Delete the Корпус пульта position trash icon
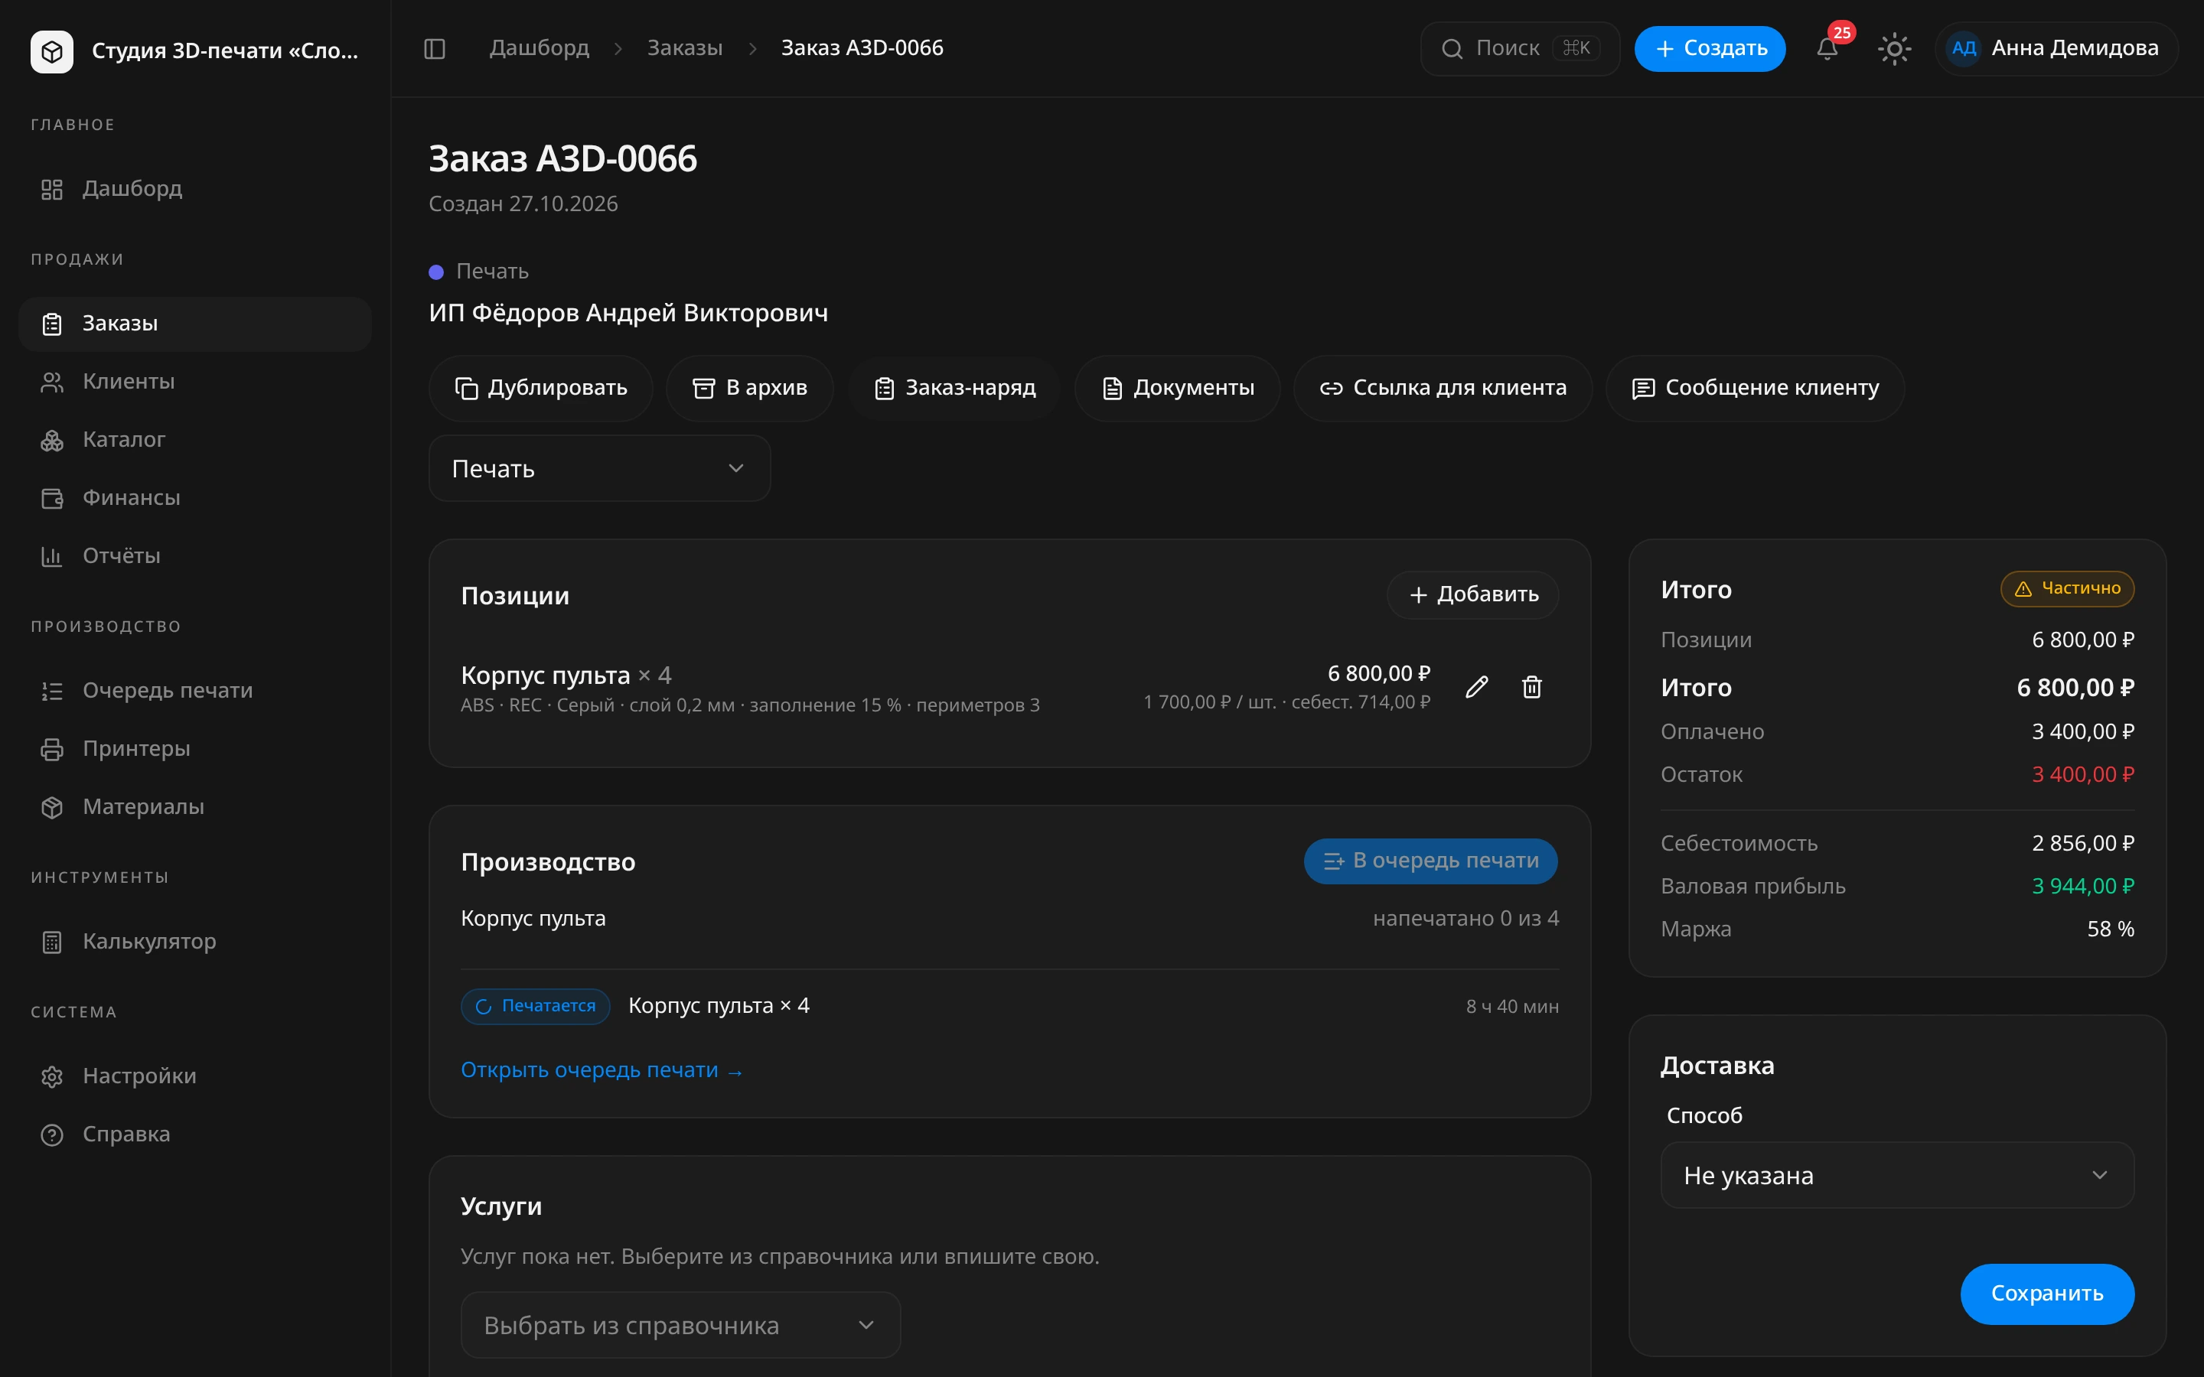2204x1377 pixels. (1532, 687)
